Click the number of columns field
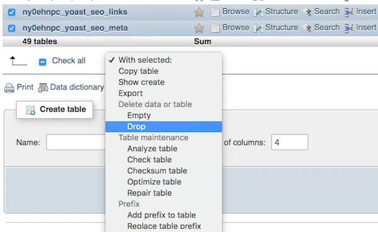 point(290,142)
